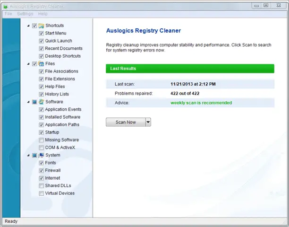
Task: Select the COM & ActiveX label
Action: 60,148
